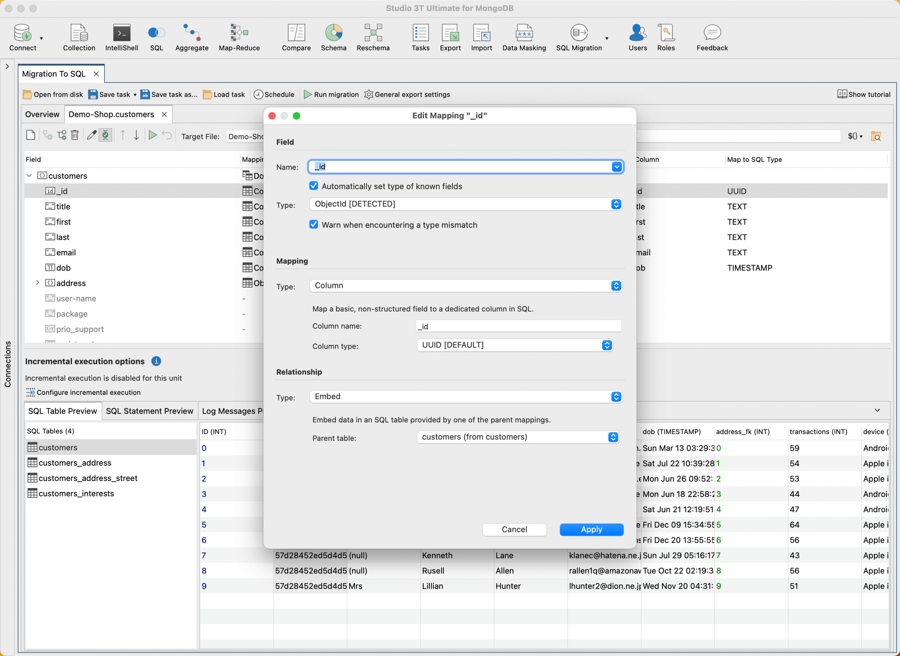Click Configure incremental execution link
Image resolution: width=900 pixels, height=656 pixels.
[x=88, y=392]
